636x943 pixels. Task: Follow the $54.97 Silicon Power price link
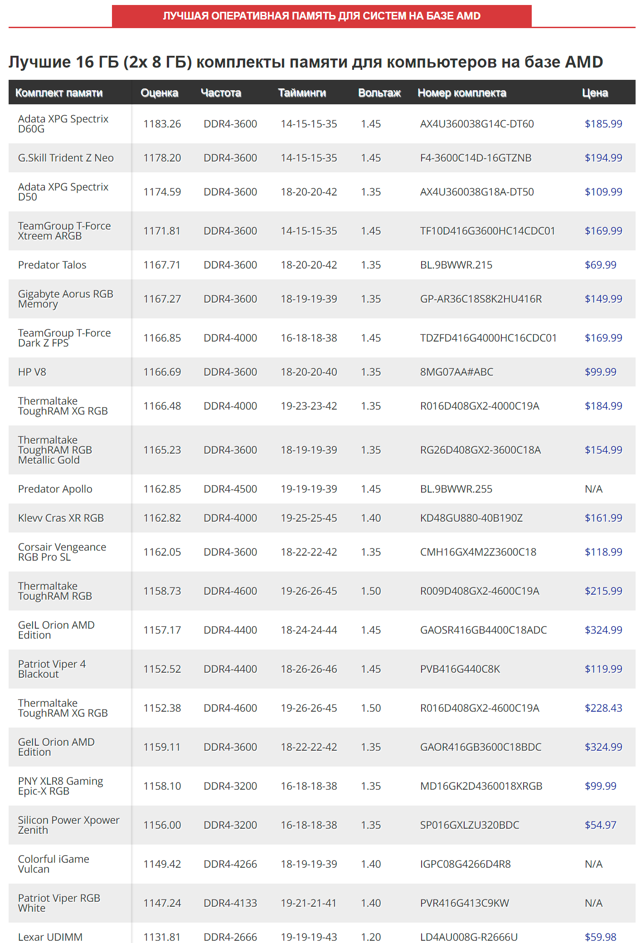[x=600, y=825]
